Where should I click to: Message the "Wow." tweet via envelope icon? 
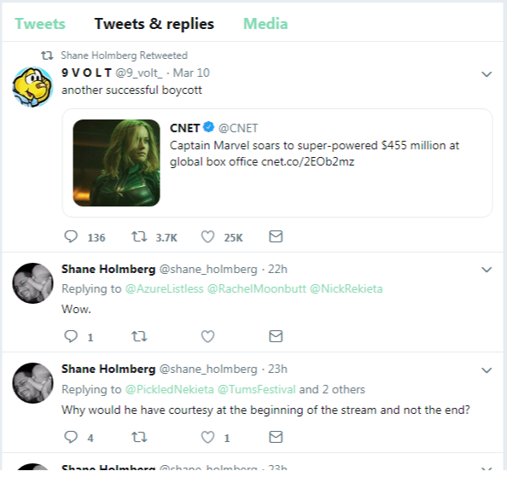tap(276, 336)
